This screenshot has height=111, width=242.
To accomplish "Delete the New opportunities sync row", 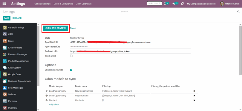I will click(x=194, y=91).
